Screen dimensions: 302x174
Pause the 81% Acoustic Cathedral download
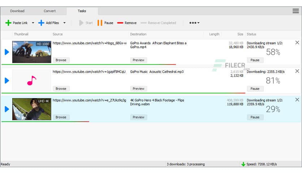coord(255,88)
